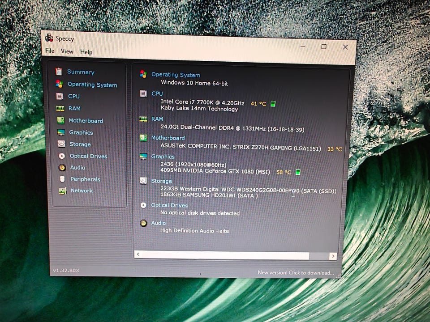Click the Storage disk icon in sidebar

click(x=61, y=144)
